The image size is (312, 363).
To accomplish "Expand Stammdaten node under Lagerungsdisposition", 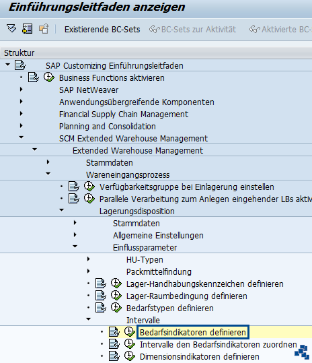I will [75, 223].
